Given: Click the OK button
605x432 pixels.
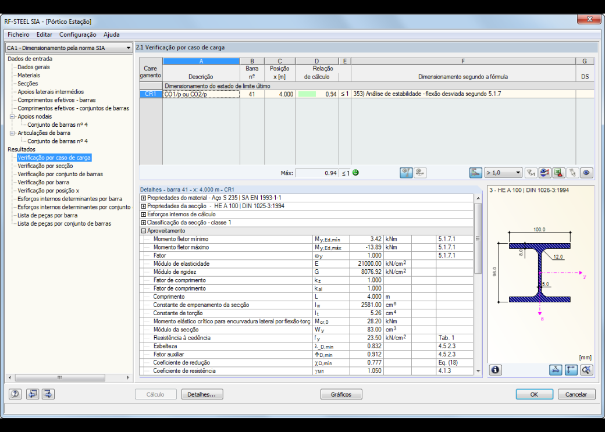Looking at the screenshot, I should pyautogui.click(x=535, y=394).
